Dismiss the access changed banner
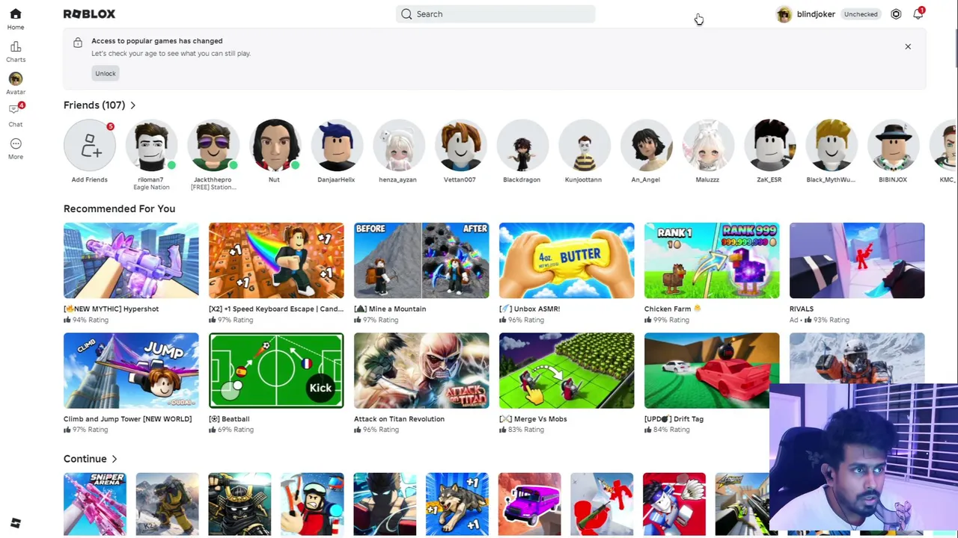This screenshot has width=958, height=538. coord(908,46)
